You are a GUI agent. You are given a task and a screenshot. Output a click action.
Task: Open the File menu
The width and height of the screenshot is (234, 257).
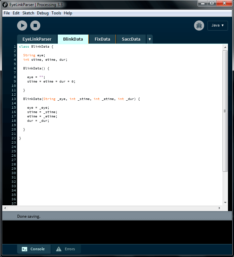pos(7,13)
